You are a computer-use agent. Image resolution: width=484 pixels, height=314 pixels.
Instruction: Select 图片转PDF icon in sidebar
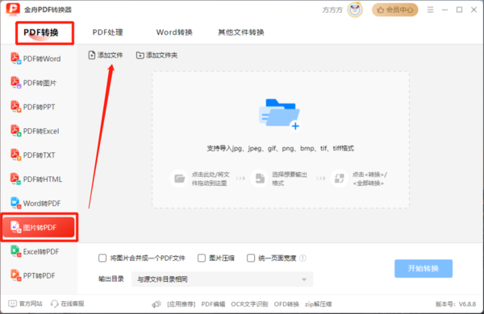coord(15,227)
